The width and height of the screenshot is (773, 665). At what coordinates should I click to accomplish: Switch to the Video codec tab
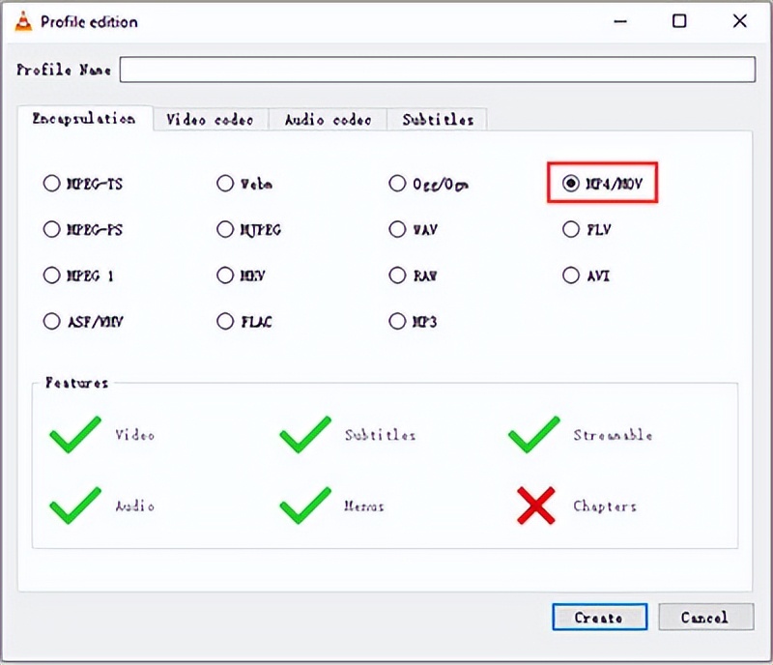(210, 120)
